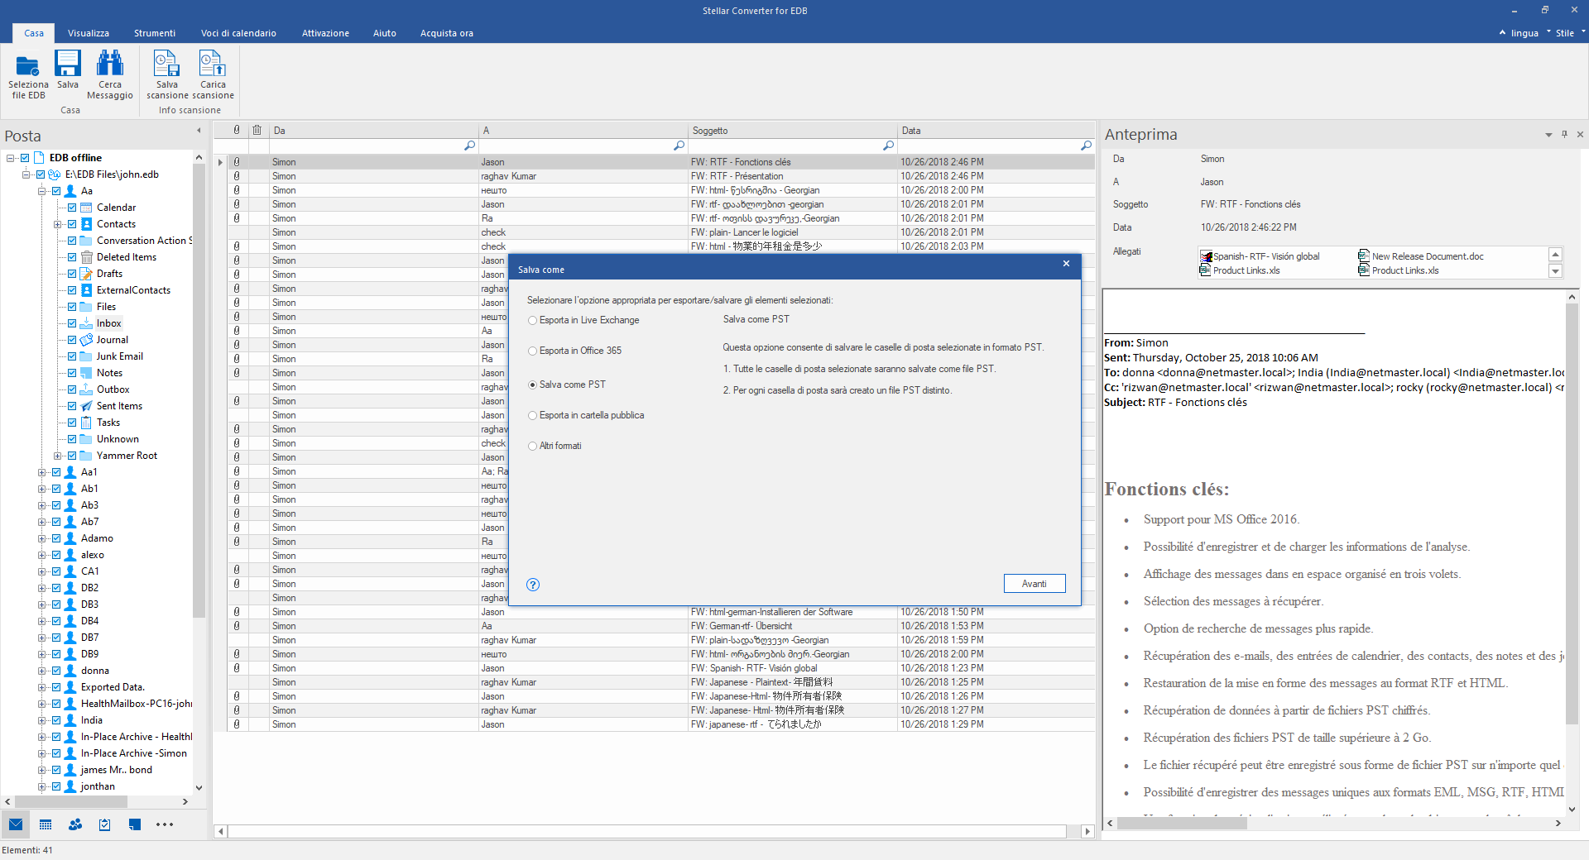Open the Visualizza ribbon tab
1589x860 pixels.
coord(89,33)
